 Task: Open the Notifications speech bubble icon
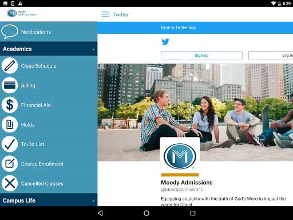tap(10, 32)
